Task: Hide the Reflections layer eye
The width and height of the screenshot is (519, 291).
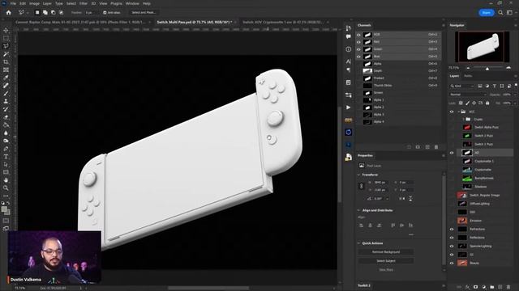Action: pyautogui.click(x=452, y=238)
